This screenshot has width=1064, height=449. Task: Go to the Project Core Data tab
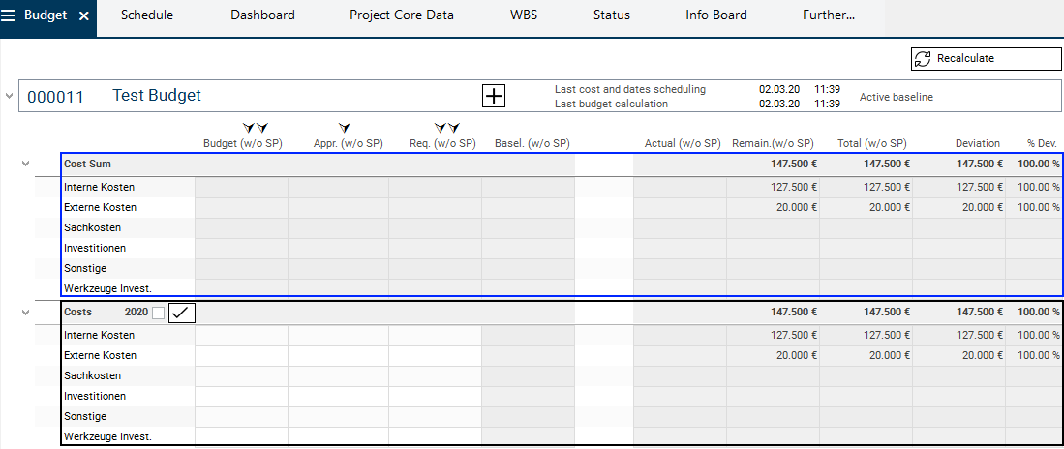(x=401, y=15)
